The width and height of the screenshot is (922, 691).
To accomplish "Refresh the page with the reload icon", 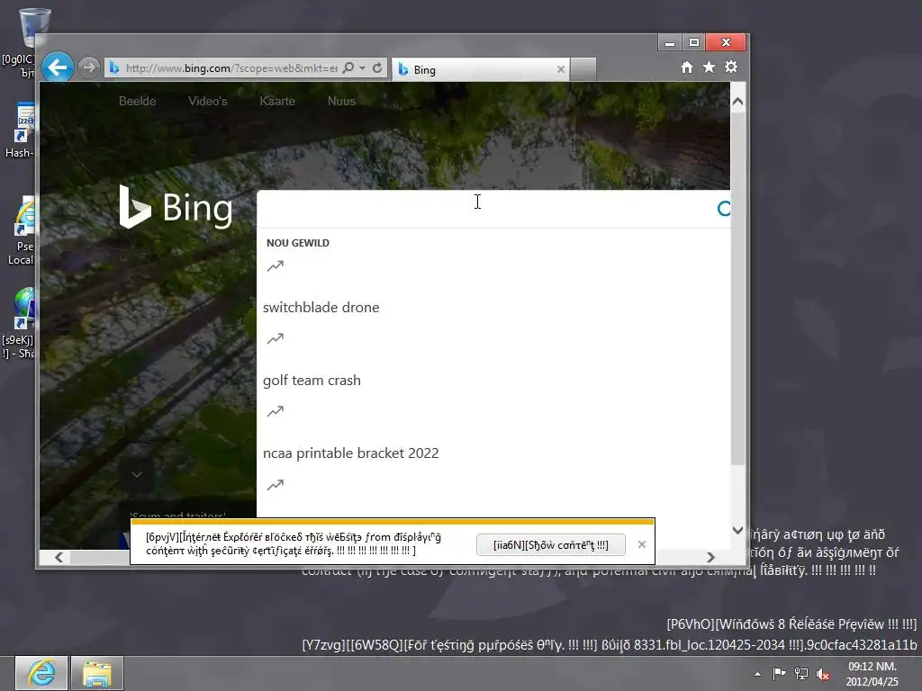I will click(377, 67).
